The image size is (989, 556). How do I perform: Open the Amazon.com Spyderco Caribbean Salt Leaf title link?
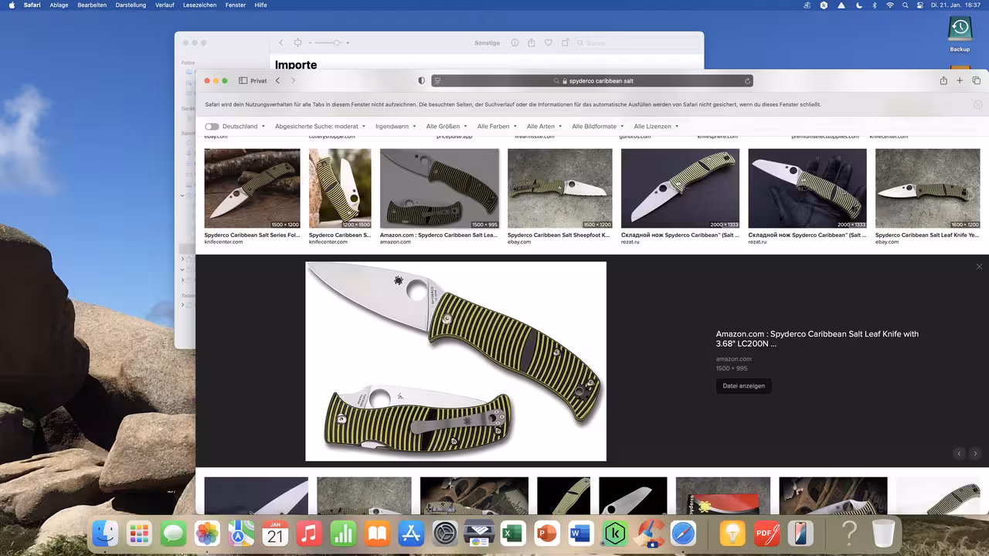click(x=817, y=338)
